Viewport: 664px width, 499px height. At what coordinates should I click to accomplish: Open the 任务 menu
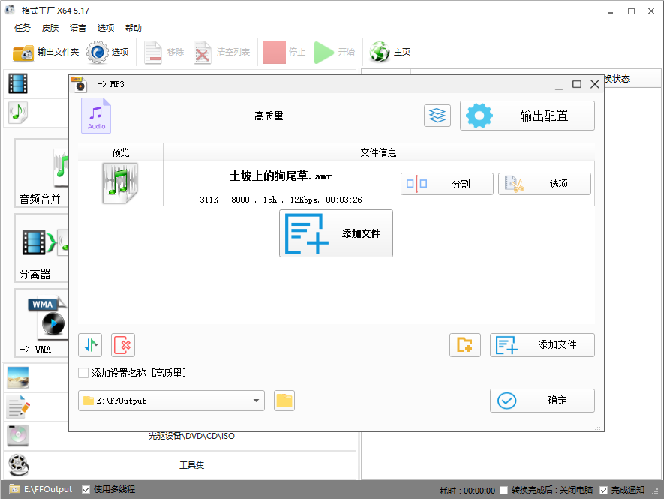[x=22, y=28]
